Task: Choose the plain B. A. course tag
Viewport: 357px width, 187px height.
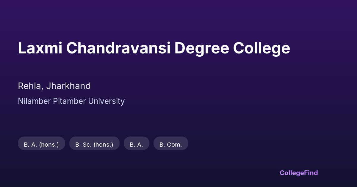Action: [136, 145]
